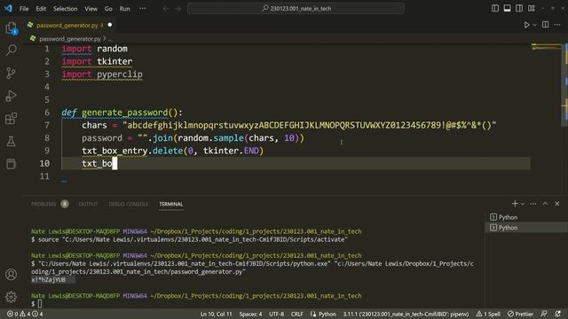Open the Search view in activity bar

click(x=12, y=50)
